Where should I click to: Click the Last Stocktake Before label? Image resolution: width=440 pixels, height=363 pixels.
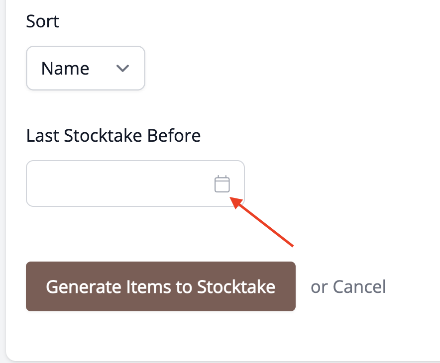point(113,136)
